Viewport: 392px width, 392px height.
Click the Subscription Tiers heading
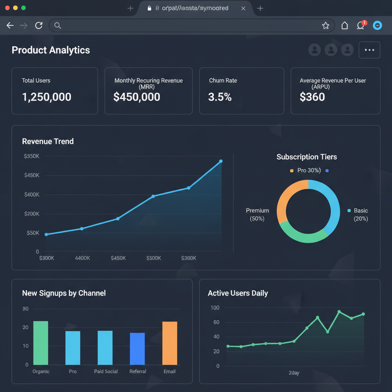(307, 157)
